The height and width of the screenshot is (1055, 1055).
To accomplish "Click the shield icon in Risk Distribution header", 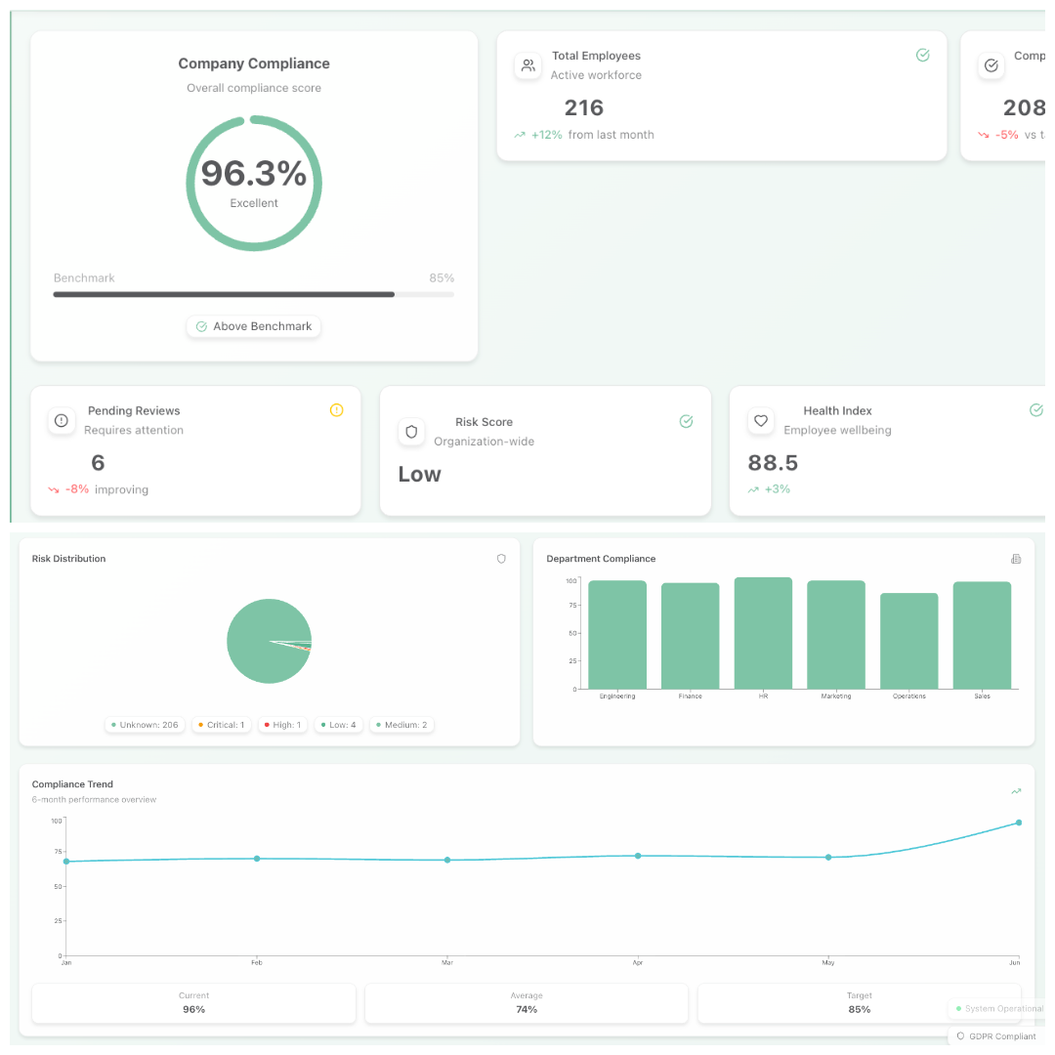I will (501, 559).
